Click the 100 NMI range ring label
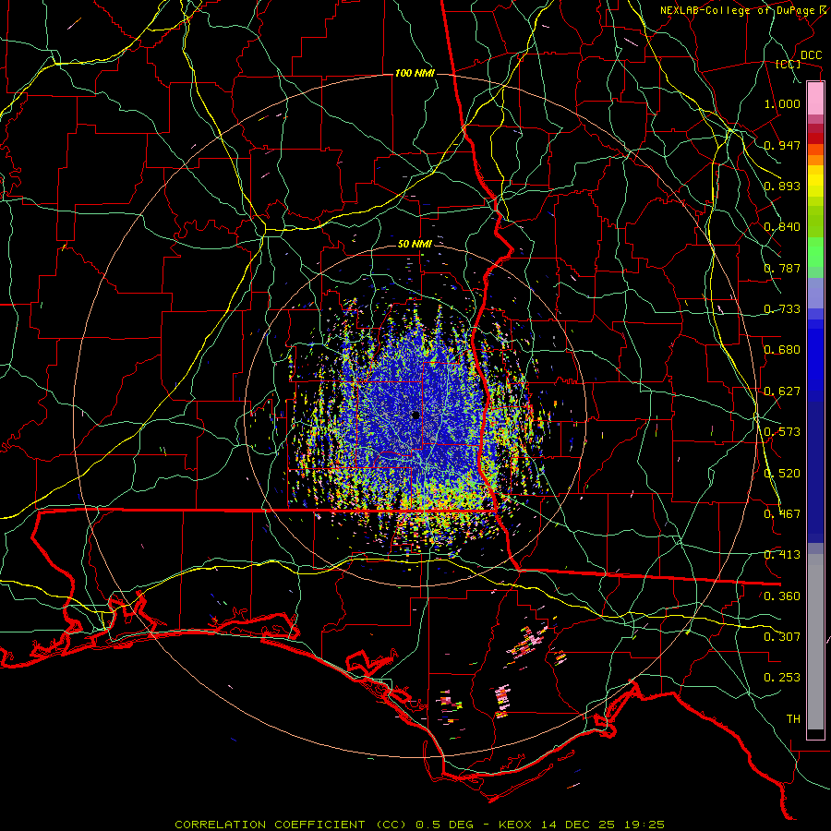Viewport: 831px width, 831px height. tap(415, 73)
